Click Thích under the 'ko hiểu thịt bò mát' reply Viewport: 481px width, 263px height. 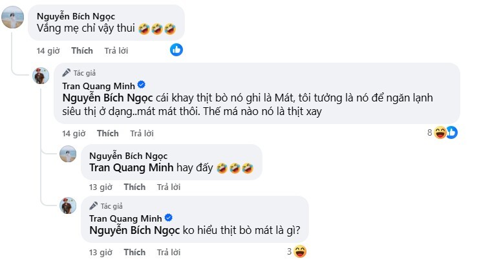click(134, 251)
